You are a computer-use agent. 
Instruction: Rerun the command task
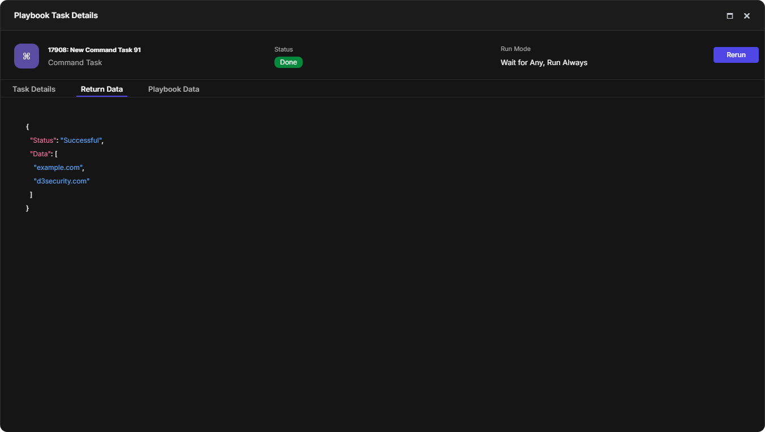pyautogui.click(x=736, y=55)
